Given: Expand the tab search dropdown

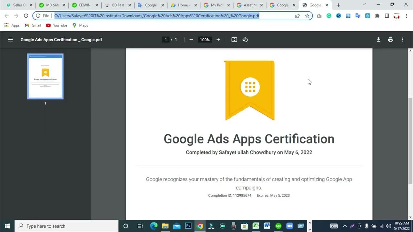Looking at the screenshot, I should click(x=364, y=5).
